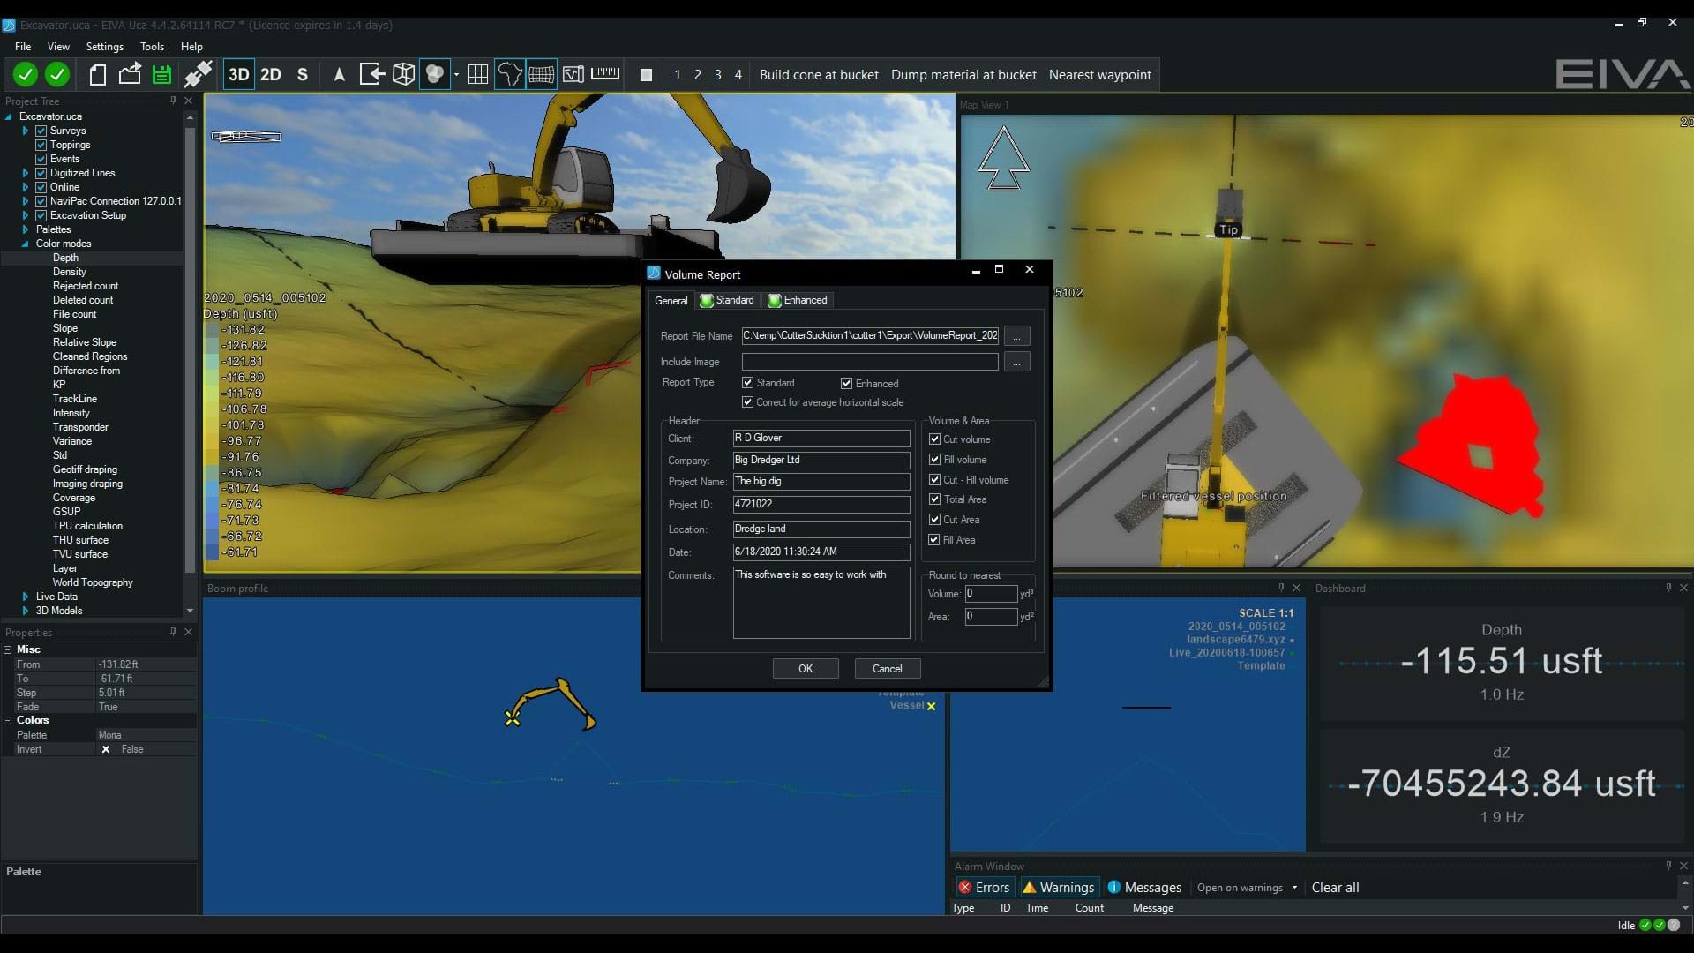Switch to 3D view mode

click(238, 75)
